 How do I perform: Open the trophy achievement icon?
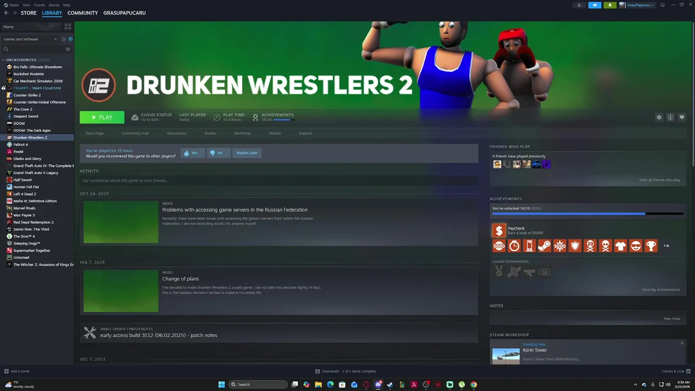coord(650,246)
